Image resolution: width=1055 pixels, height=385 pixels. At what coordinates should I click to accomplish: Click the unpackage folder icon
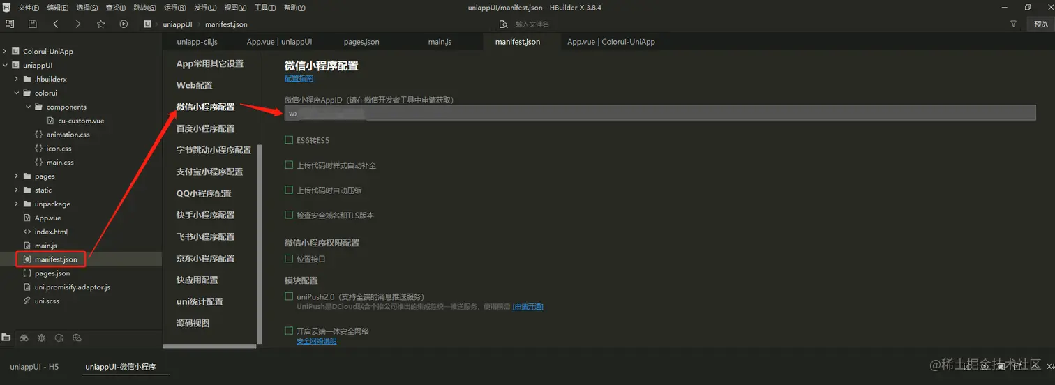(27, 204)
